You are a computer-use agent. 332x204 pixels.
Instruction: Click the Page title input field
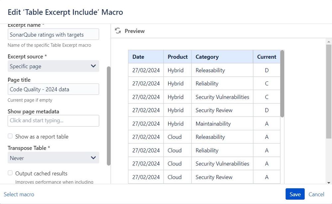coord(53,89)
